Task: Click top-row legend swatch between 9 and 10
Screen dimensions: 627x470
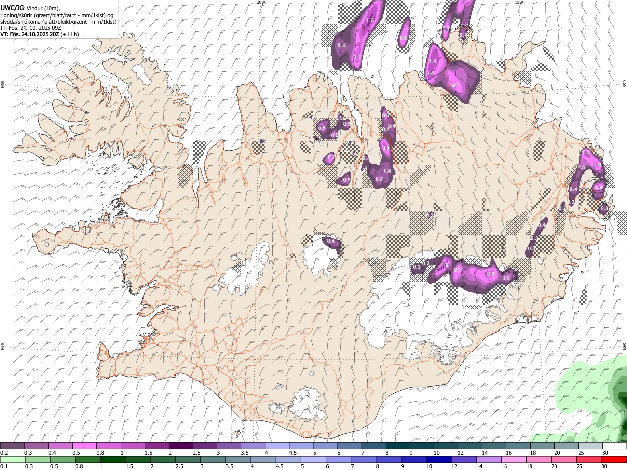Action: (422, 446)
